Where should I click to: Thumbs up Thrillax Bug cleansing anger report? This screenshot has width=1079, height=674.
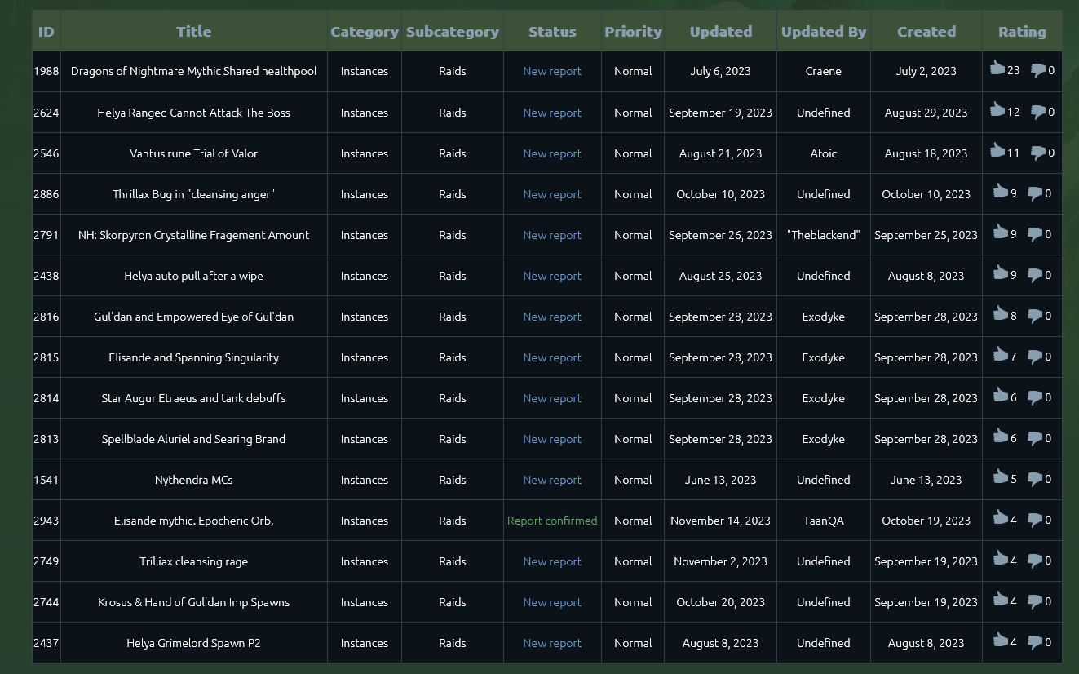1000,191
